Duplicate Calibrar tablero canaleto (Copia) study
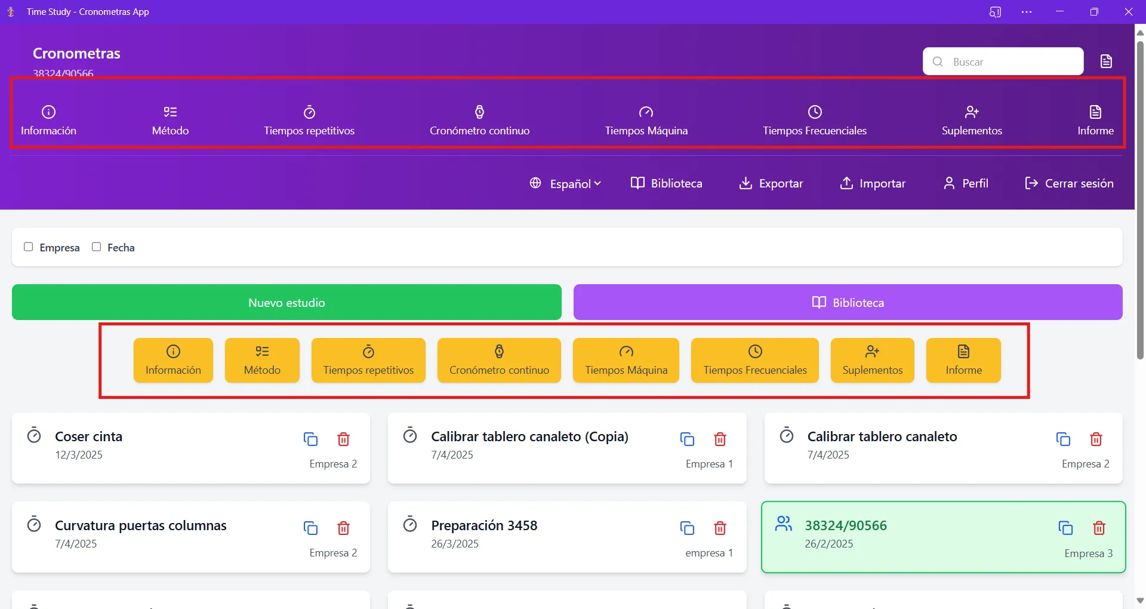The height and width of the screenshot is (609, 1146). click(687, 439)
